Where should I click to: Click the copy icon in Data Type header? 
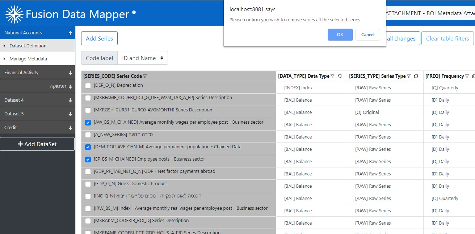[x=340, y=76]
